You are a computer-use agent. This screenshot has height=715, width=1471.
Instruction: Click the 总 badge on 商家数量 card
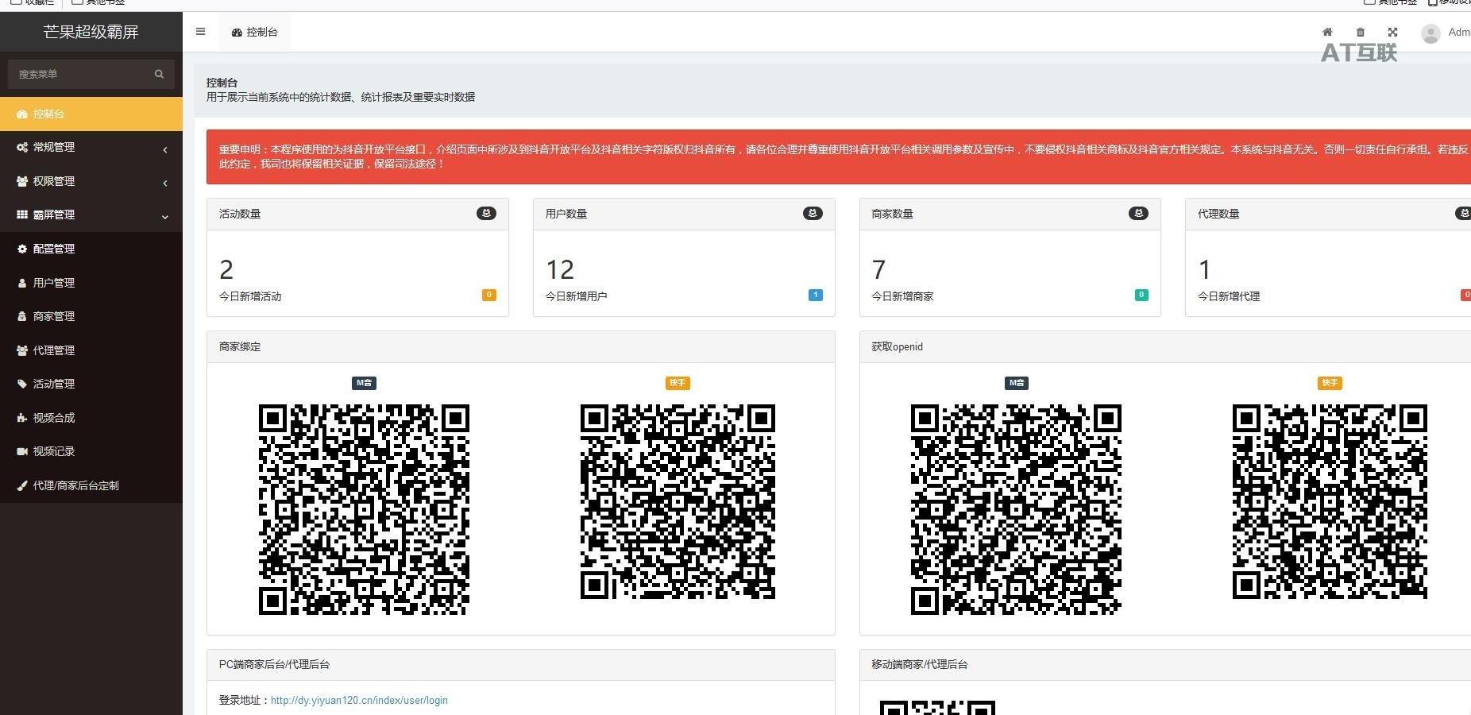point(1138,213)
